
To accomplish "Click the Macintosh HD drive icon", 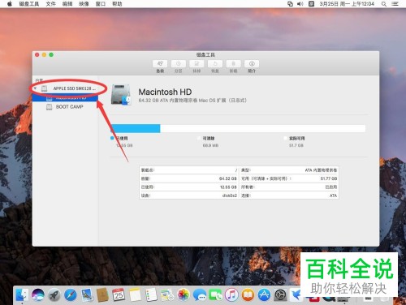I will (x=121, y=95).
